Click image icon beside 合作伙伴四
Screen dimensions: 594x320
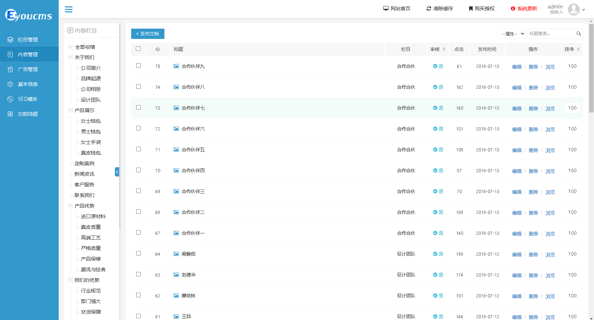[176, 170]
